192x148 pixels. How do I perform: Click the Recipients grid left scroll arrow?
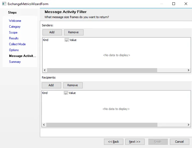[44, 125]
